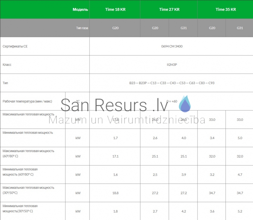Click G20 gas type under Time 18 KR
Image resolution: width=253 pixels, height=220 pixels.
pyautogui.click(x=115, y=28)
